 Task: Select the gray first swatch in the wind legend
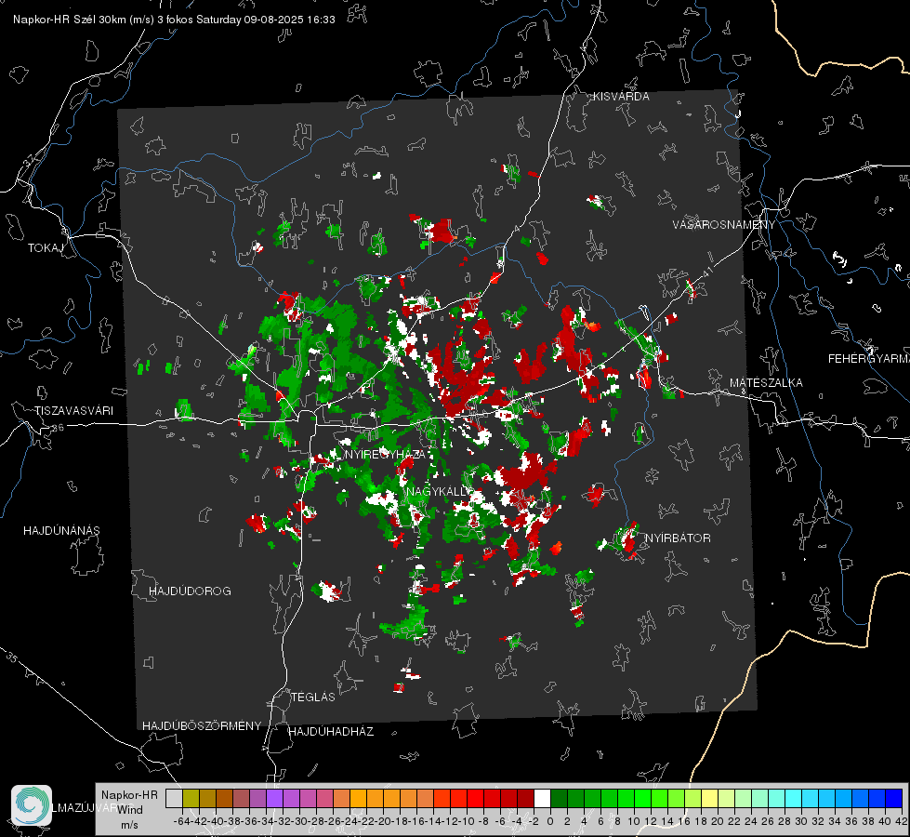pyautogui.click(x=174, y=798)
